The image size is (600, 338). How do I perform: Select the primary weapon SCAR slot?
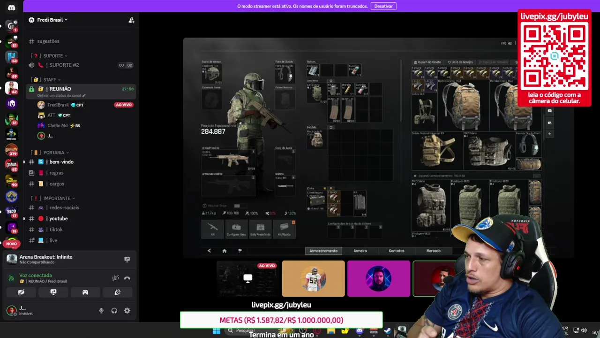tap(229, 159)
